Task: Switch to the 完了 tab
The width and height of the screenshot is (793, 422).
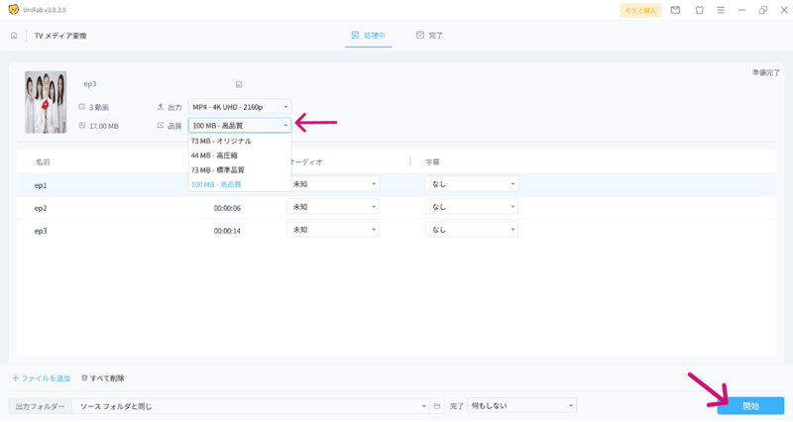Action: (x=429, y=36)
